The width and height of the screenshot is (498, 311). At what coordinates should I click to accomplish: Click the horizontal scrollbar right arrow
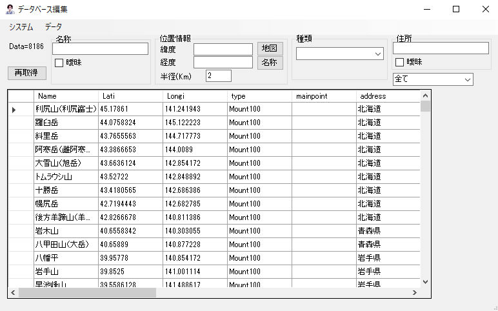click(x=414, y=292)
